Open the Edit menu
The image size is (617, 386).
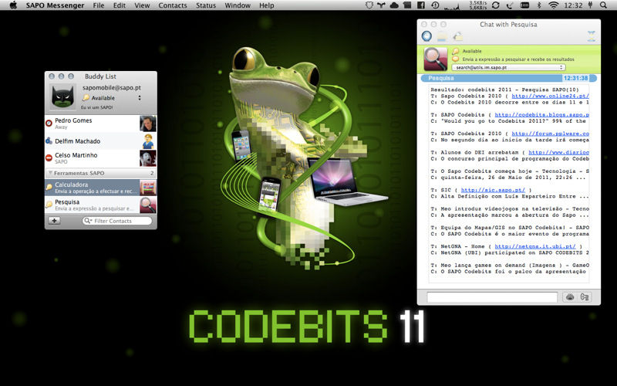click(120, 5)
